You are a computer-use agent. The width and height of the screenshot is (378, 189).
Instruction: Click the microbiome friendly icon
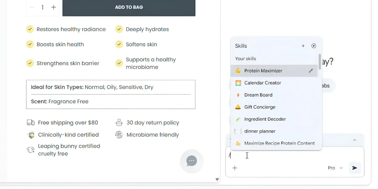tap(119, 135)
